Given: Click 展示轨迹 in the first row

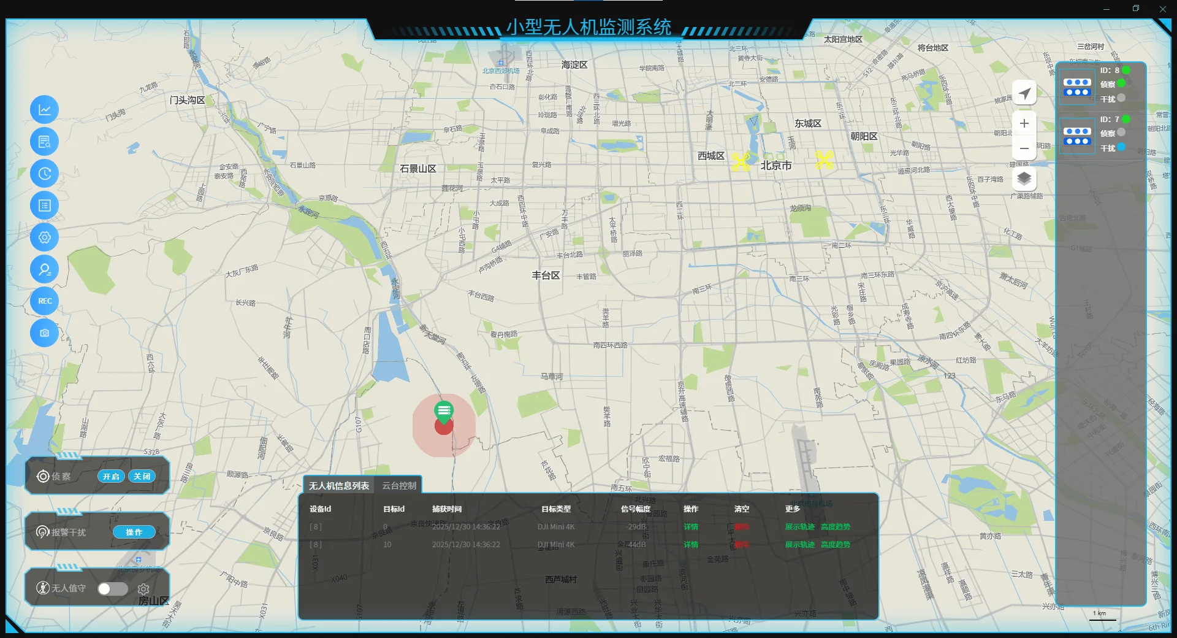Looking at the screenshot, I should [x=800, y=527].
